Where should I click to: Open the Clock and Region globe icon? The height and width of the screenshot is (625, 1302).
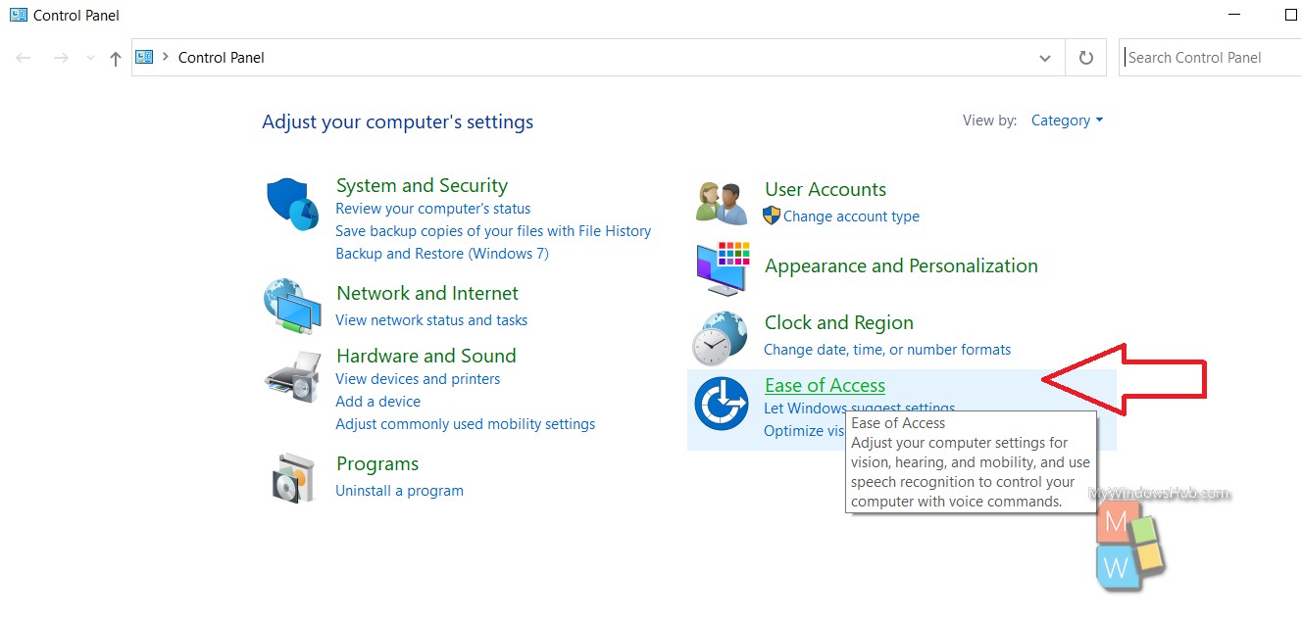721,338
